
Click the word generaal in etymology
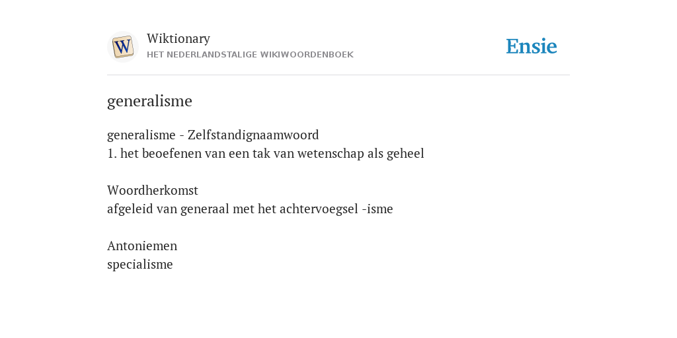205,209
